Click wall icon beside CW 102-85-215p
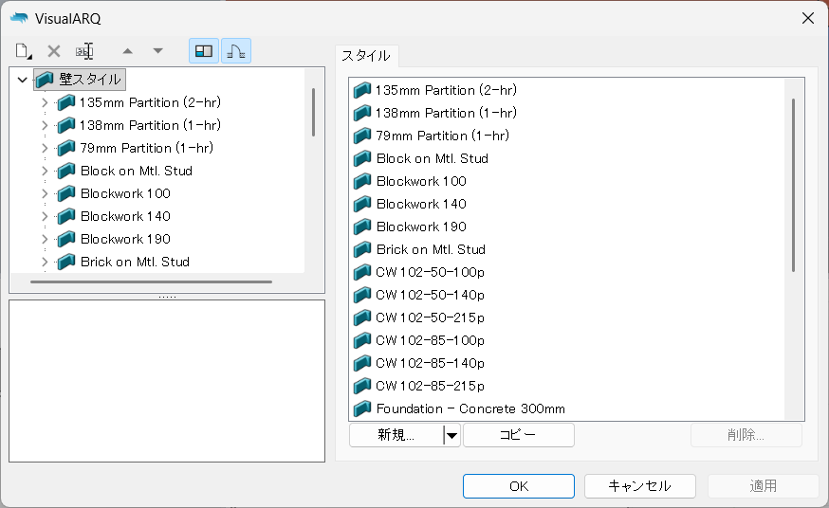 click(x=362, y=386)
